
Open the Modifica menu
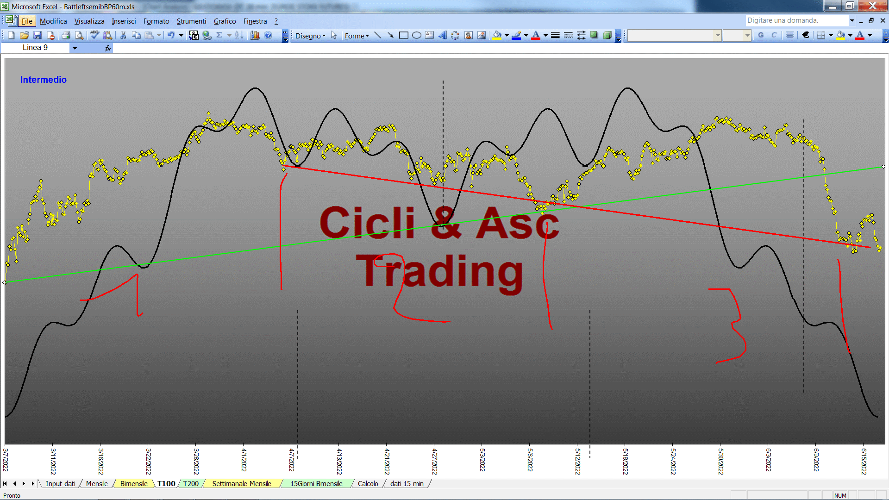(53, 21)
